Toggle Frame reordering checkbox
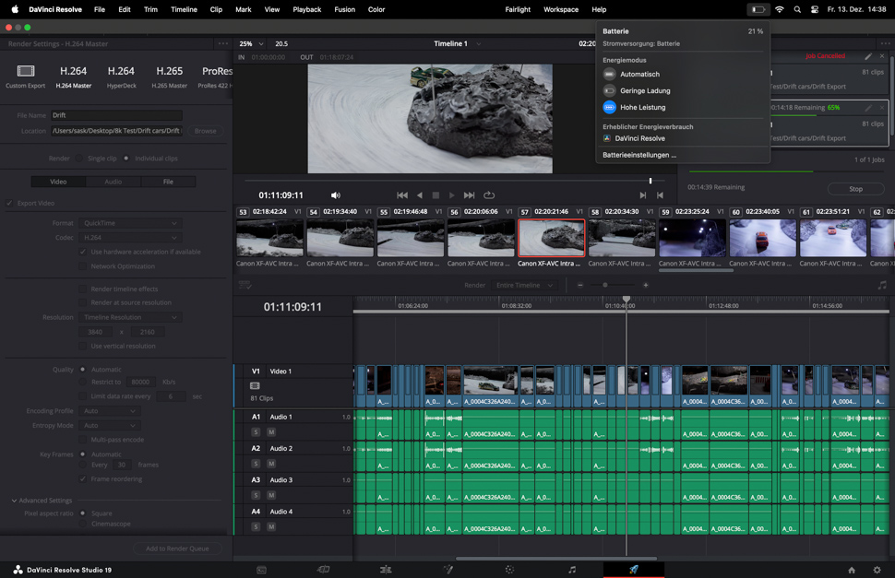The width and height of the screenshot is (895, 578). tap(83, 478)
